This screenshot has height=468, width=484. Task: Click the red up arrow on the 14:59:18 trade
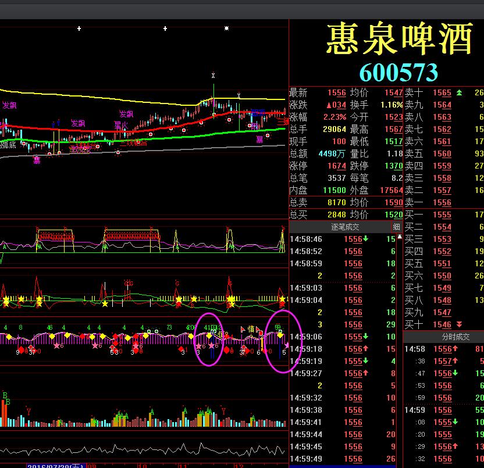[x=365, y=348]
